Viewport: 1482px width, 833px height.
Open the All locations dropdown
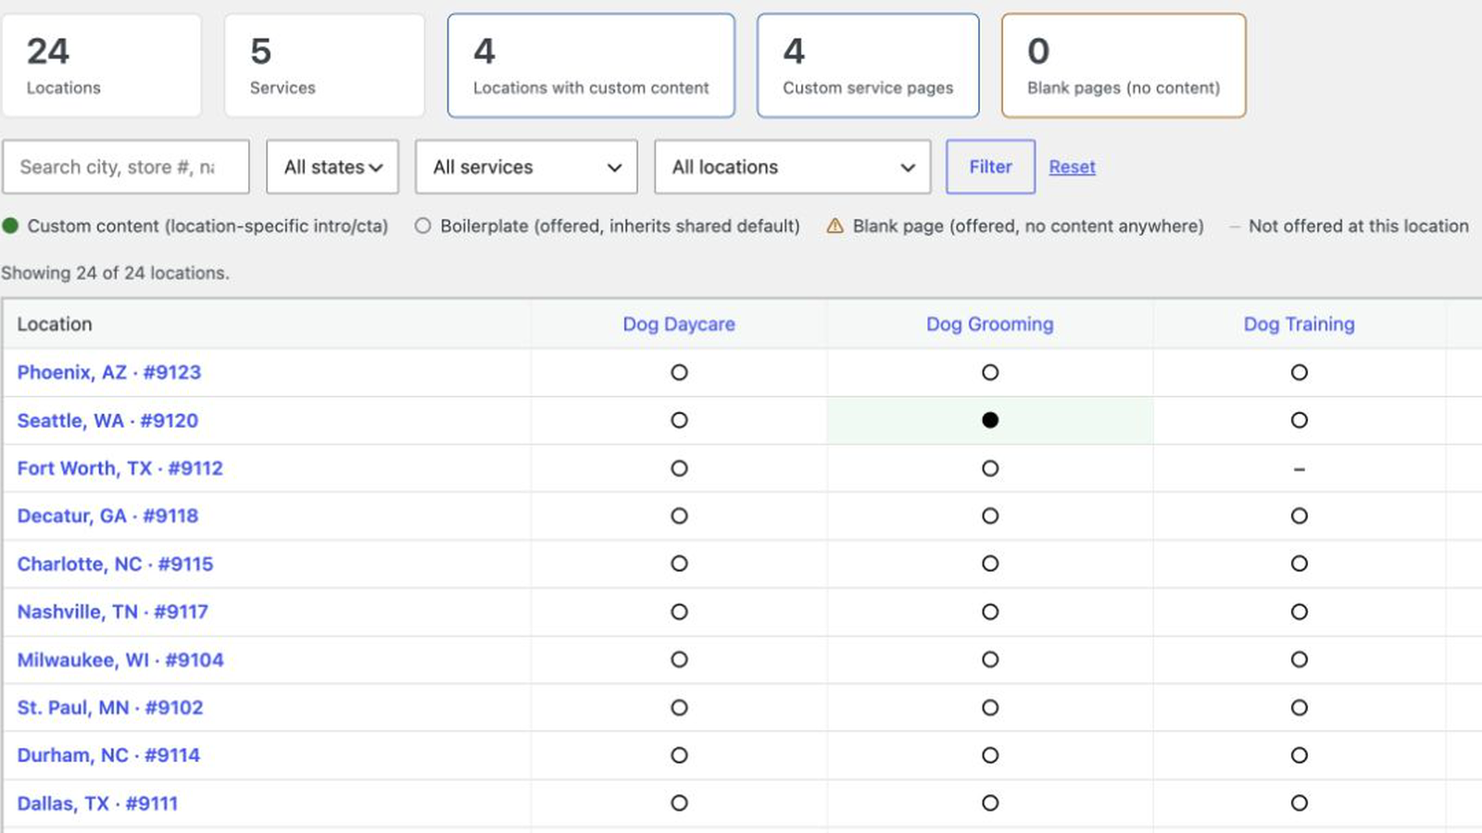[793, 167]
